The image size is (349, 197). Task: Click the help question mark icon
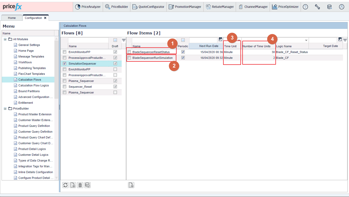305,7
